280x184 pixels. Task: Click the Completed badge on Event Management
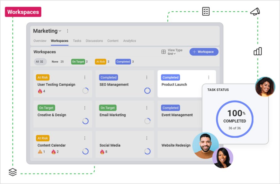[170, 108]
